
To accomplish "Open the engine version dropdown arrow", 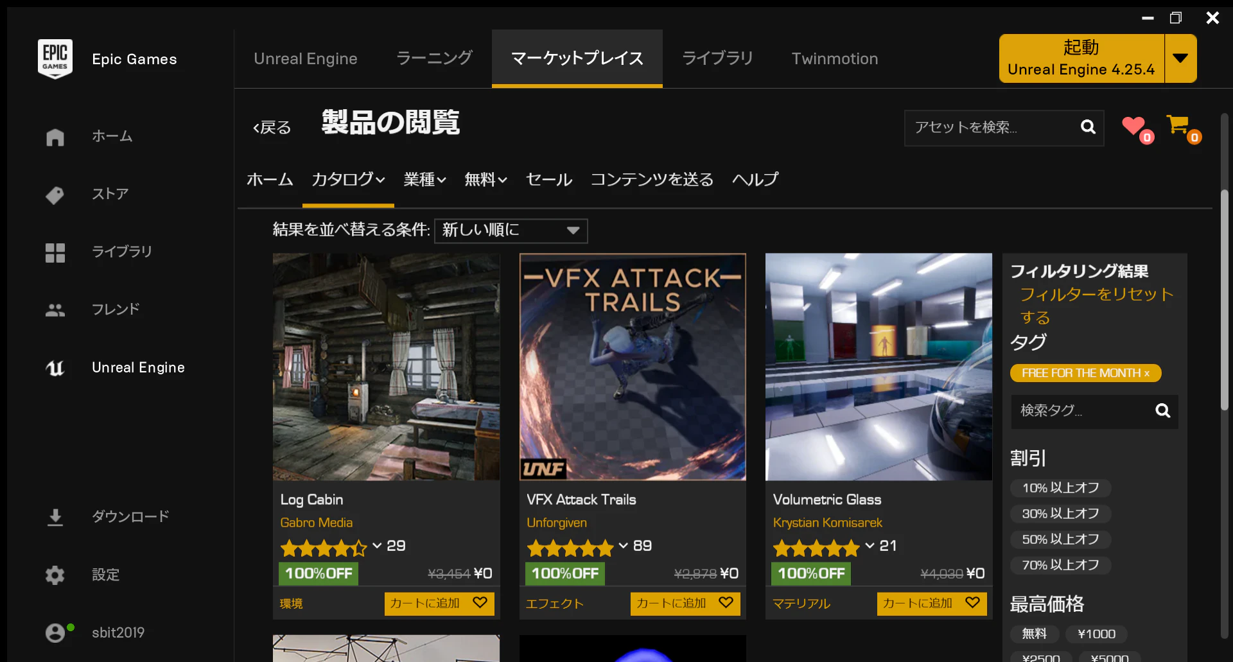I will click(x=1180, y=58).
